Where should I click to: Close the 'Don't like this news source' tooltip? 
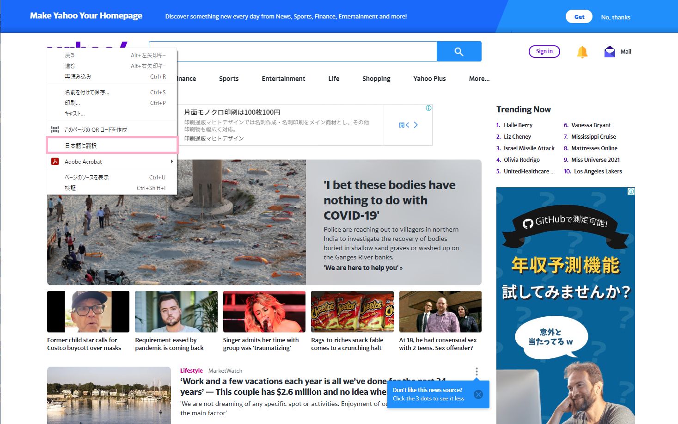point(478,394)
